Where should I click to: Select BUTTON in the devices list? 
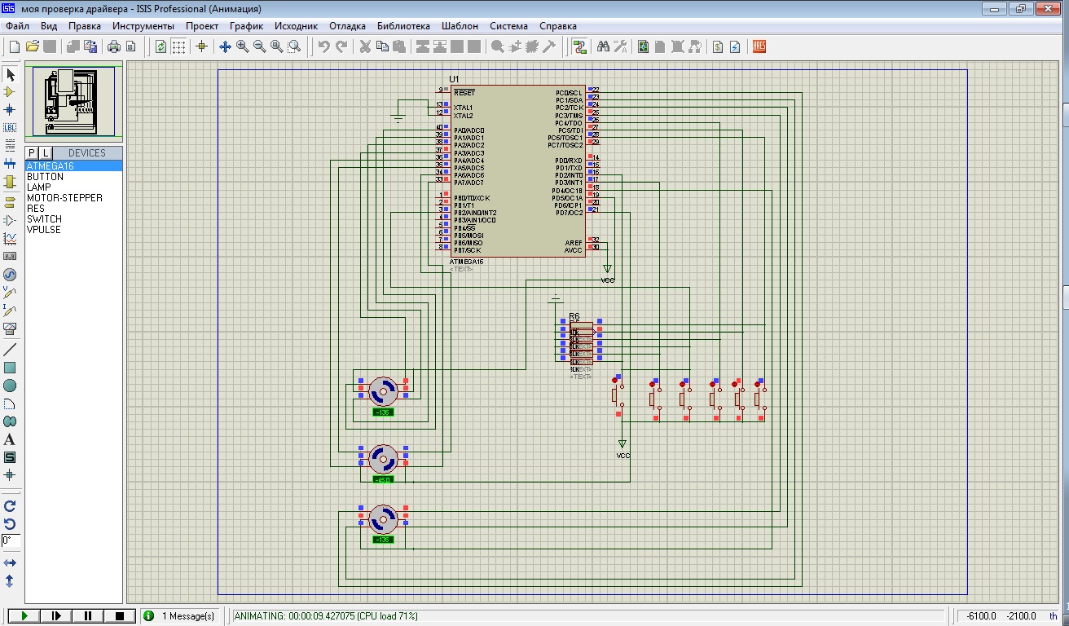tap(74, 177)
